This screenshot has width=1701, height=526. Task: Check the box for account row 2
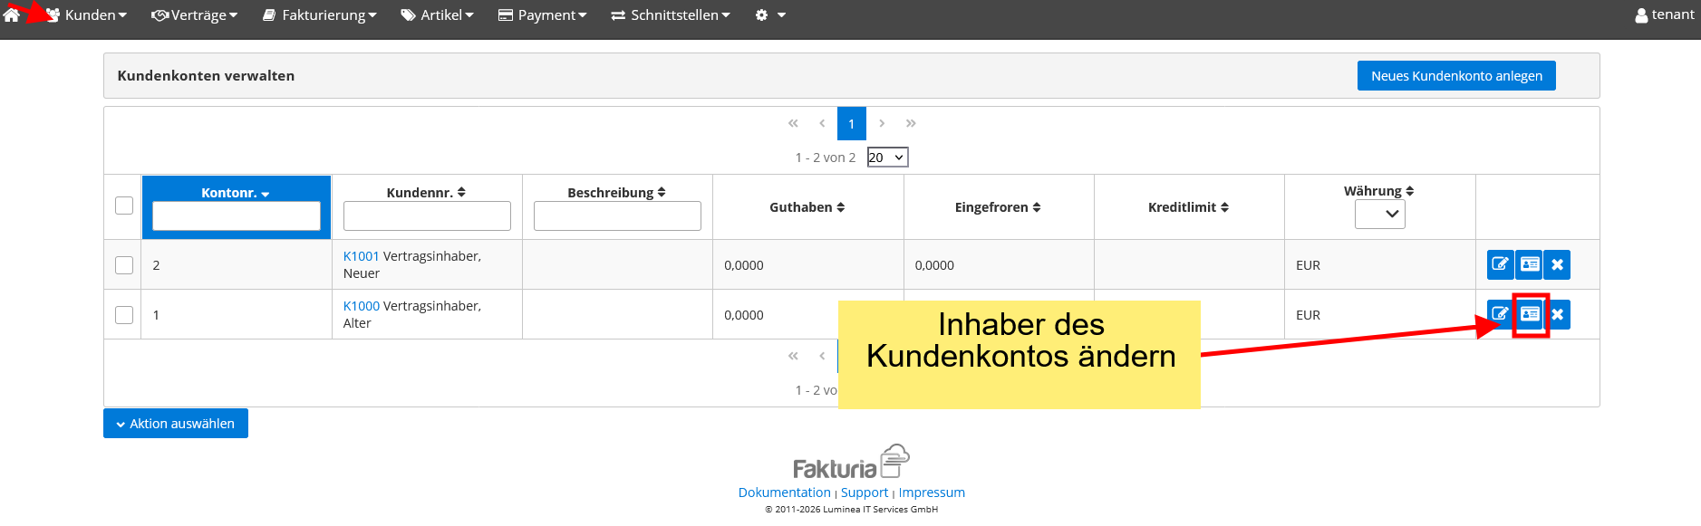coord(124,264)
